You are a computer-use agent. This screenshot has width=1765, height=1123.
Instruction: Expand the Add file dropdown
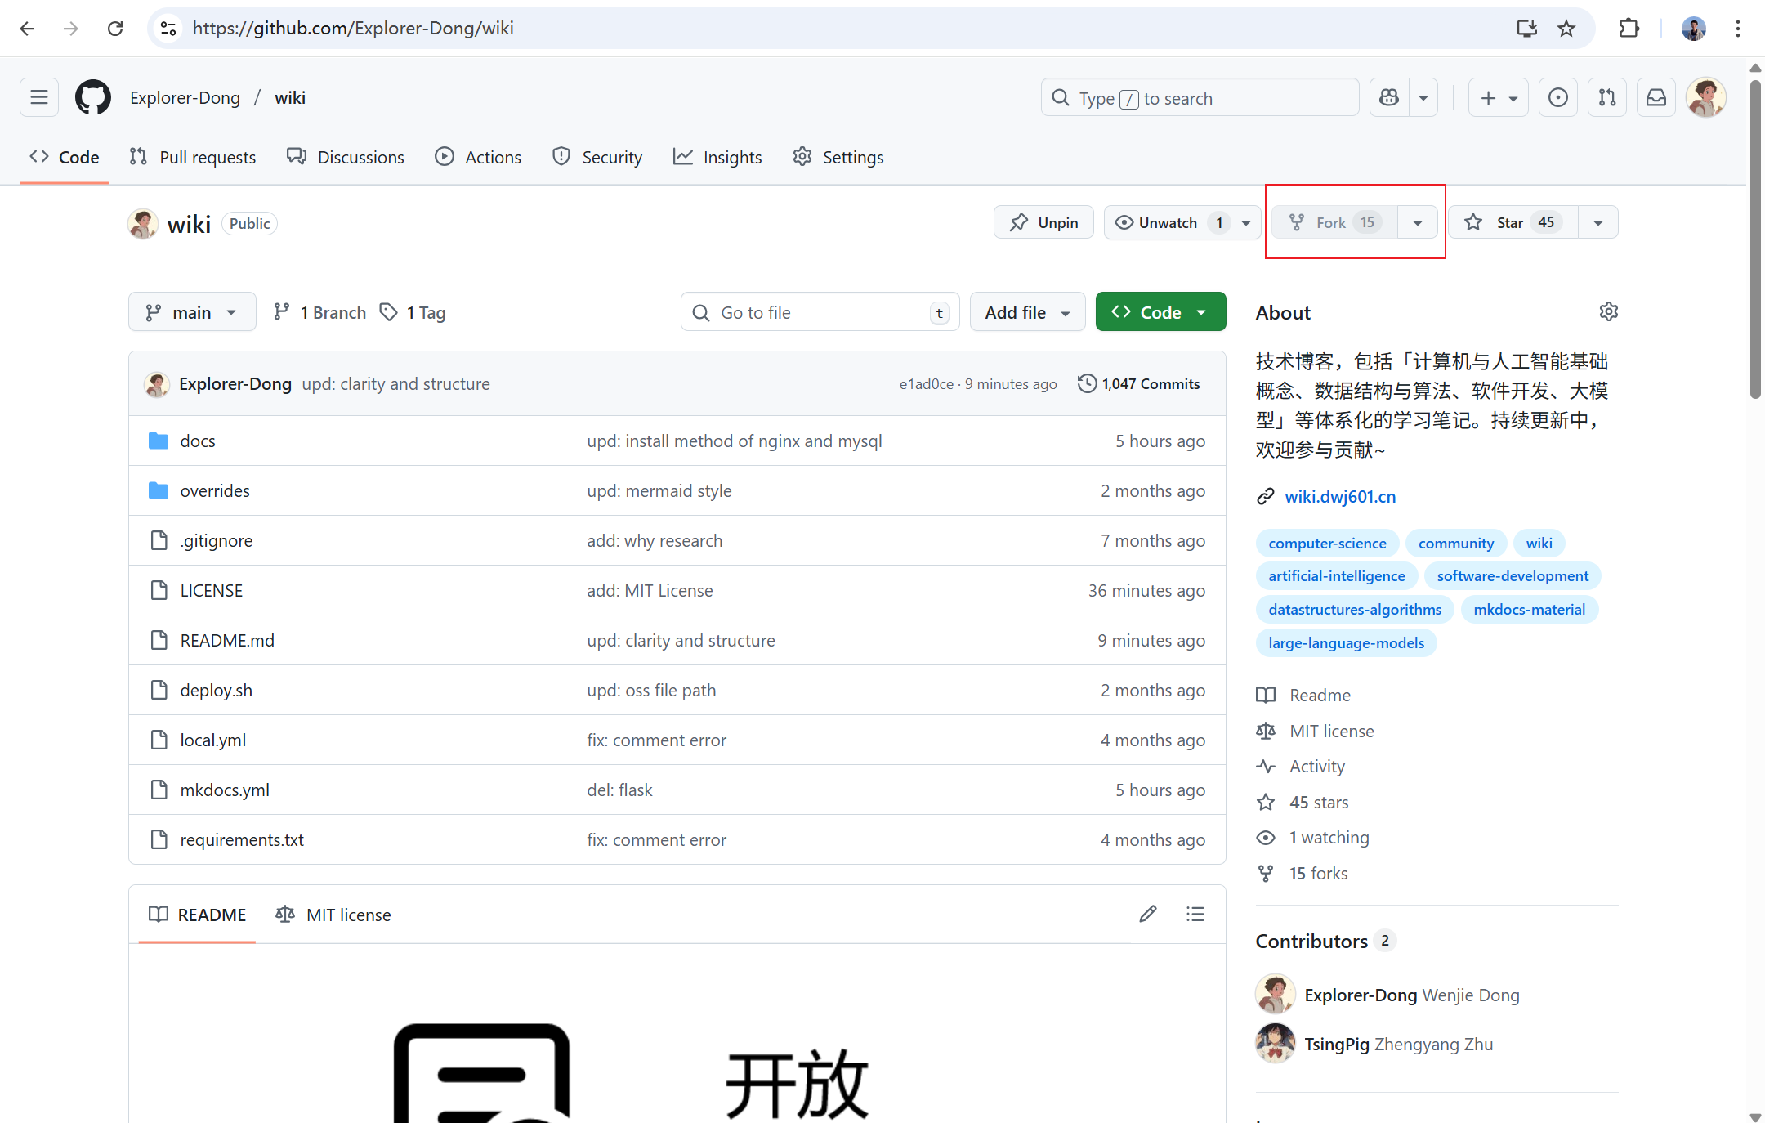pyautogui.click(x=1027, y=312)
